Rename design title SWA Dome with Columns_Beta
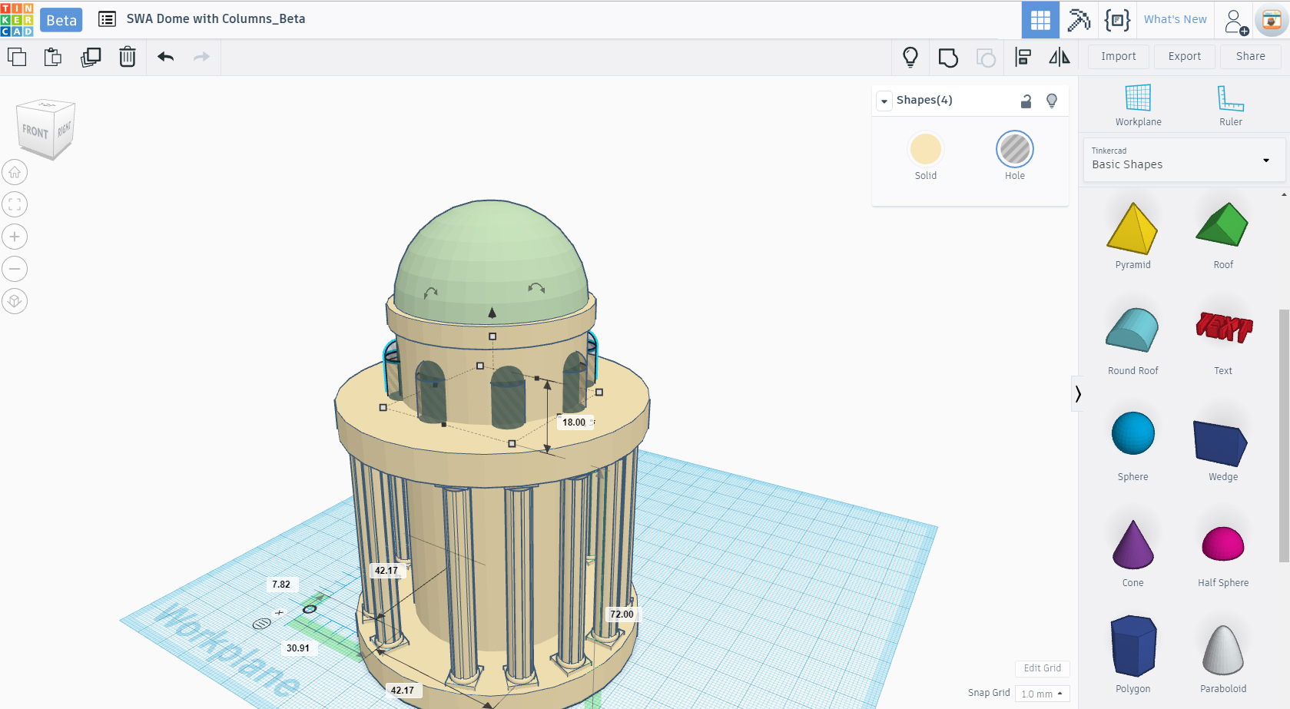 point(216,19)
